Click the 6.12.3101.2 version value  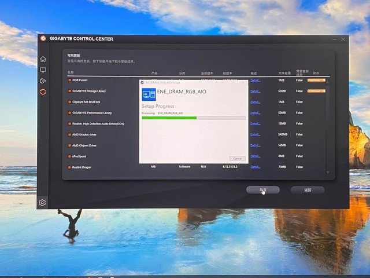click(230, 167)
